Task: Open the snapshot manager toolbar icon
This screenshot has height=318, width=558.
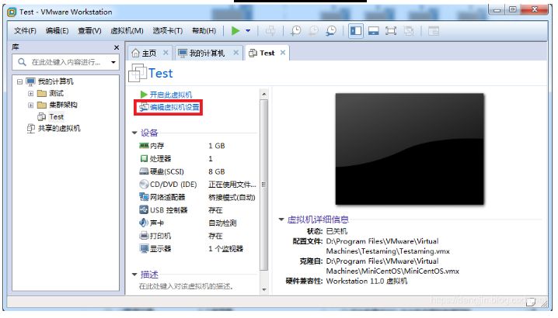Action: point(331,31)
